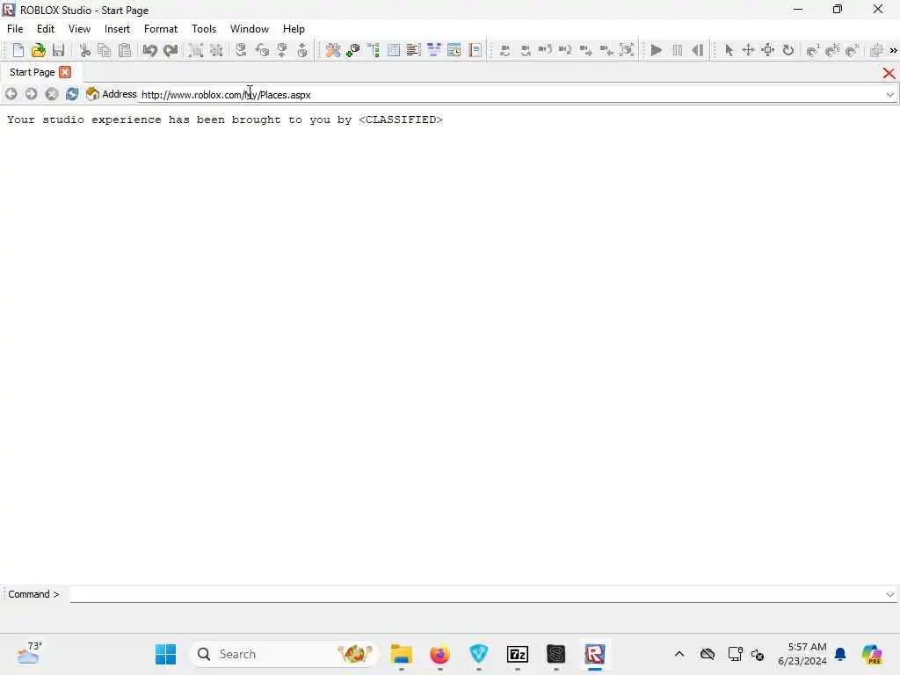Reset the simulation with the rewind icon
900x675 pixels.
tap(697, 50)
